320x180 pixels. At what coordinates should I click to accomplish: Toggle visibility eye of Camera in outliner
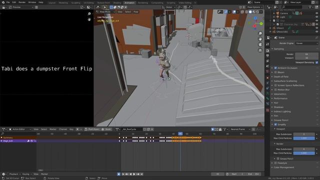[316, 13]
